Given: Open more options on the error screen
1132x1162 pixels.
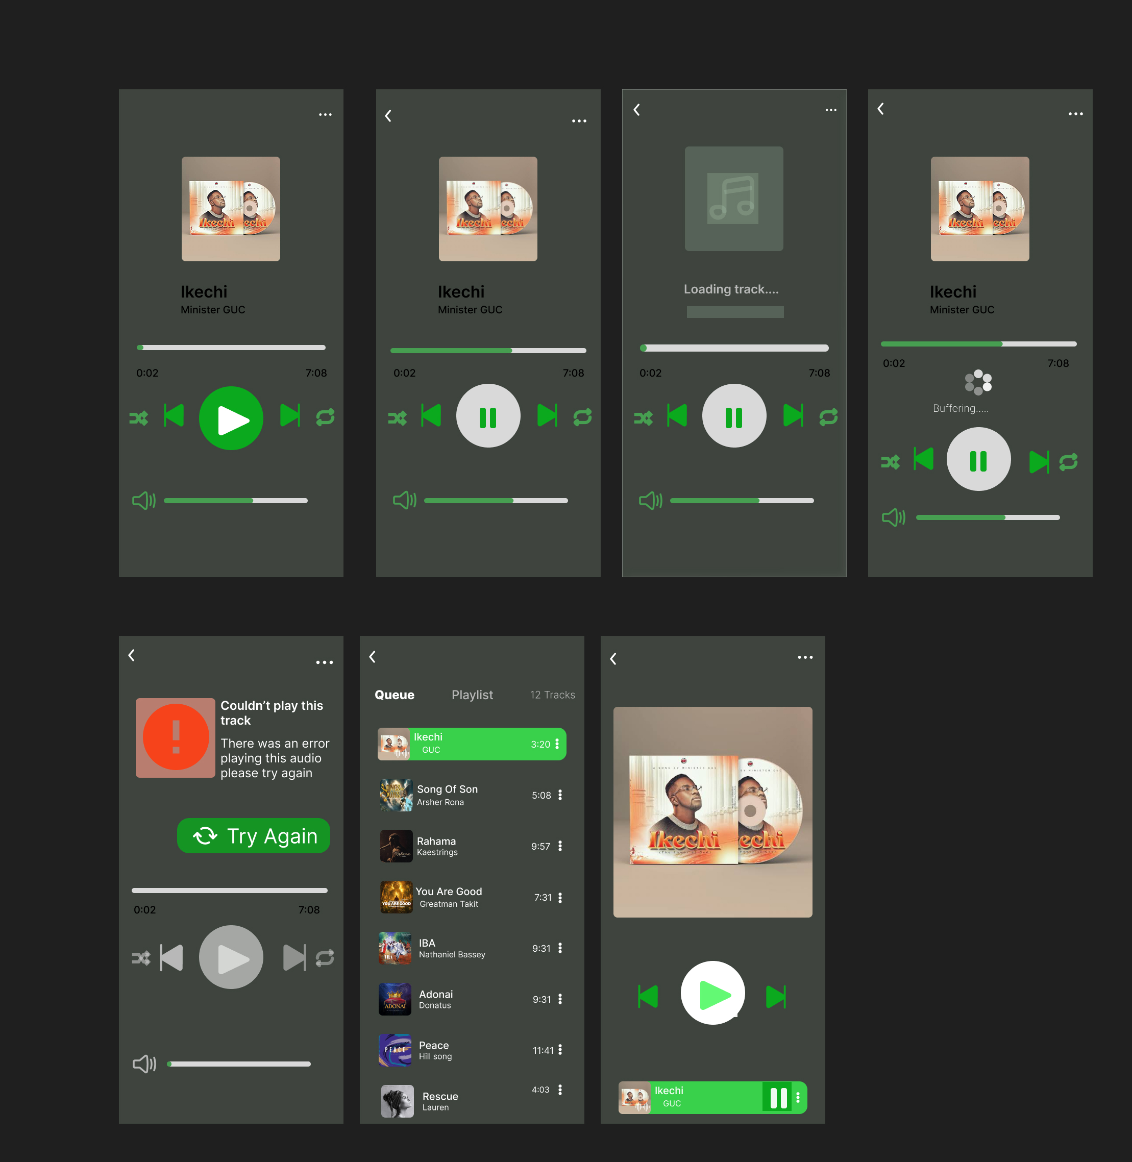Looking at the screenshot, I should (325, 662).
